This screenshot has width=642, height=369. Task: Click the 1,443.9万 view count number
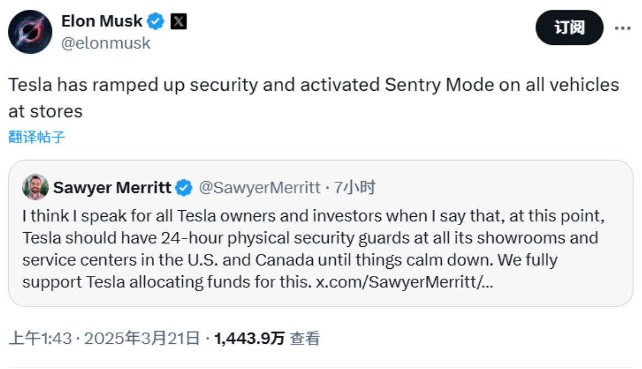coord(249,339)
